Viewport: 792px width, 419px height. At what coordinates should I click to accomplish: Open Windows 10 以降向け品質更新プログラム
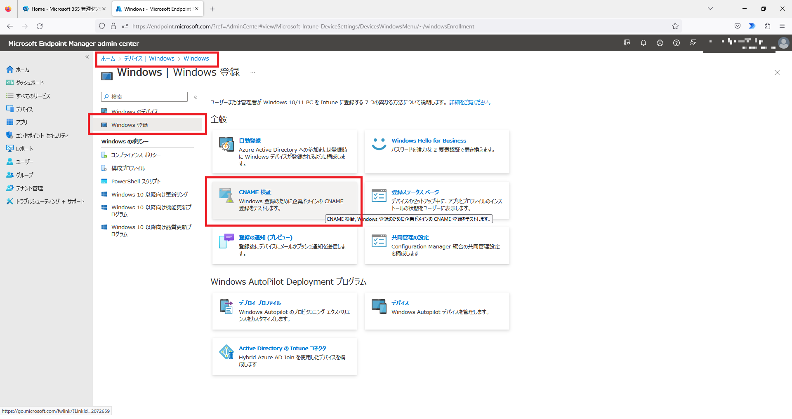[147, 230]
